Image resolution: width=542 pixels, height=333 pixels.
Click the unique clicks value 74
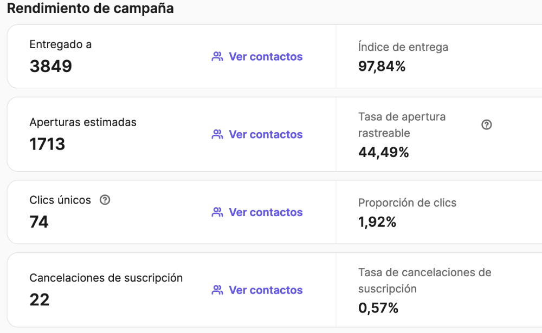click(x=39, y=221)
